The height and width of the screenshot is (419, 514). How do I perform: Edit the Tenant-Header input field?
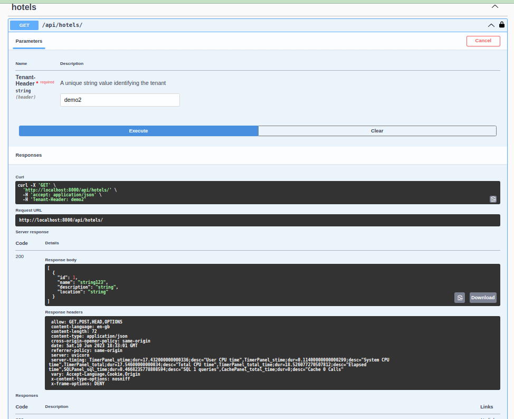(x=120, y=100)
